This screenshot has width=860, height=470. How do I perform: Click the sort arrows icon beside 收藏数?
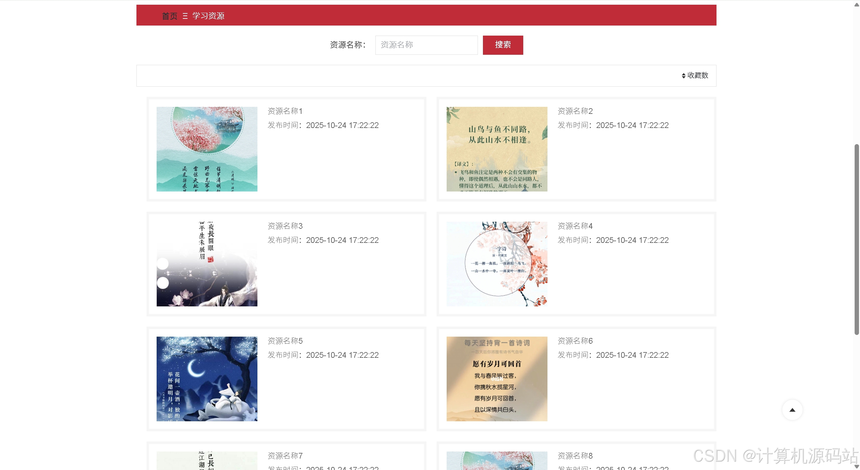click(x=683, y=76)
